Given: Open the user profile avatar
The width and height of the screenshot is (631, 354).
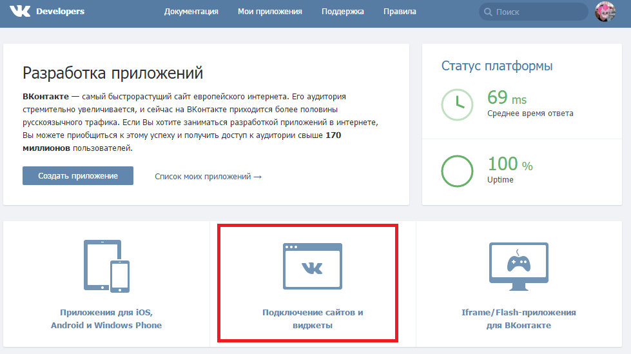Looking at the screenshot, I should point(605,12).
